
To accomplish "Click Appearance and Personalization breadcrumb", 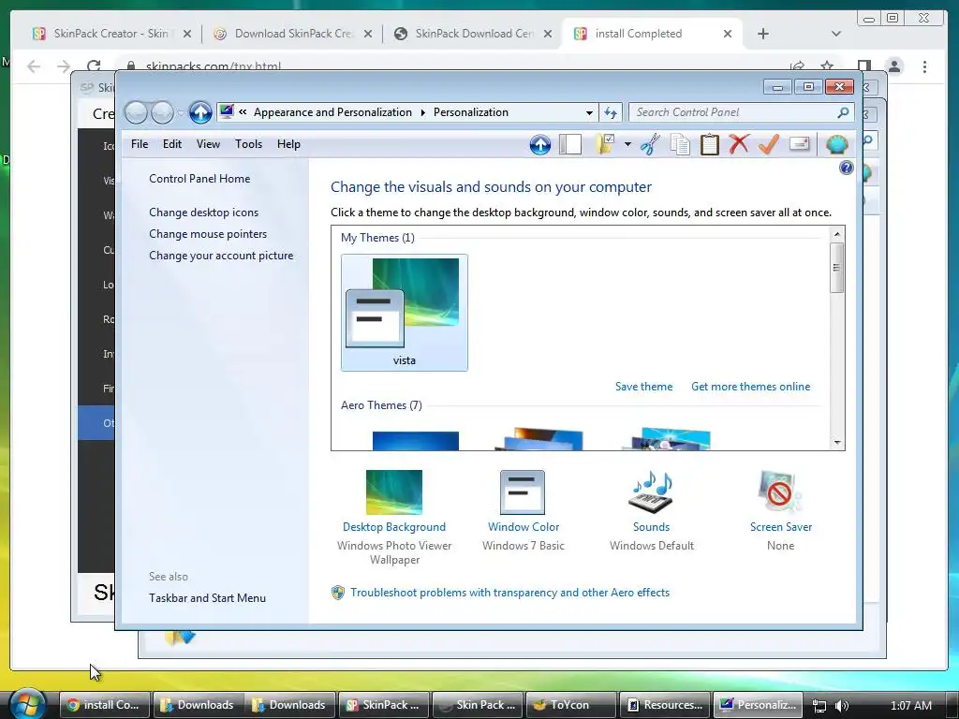I will [x=332, y=112].
